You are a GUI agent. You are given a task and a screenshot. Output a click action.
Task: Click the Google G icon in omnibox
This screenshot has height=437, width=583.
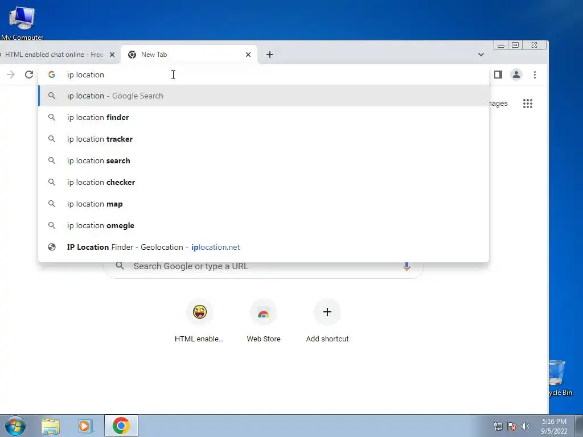[52, 75]
